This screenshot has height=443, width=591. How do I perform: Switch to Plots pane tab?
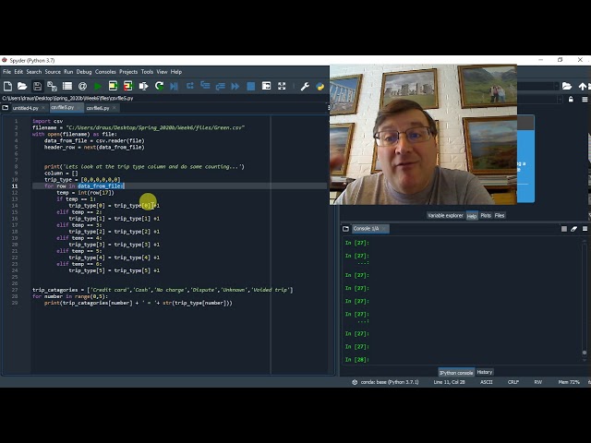(486, 215)
